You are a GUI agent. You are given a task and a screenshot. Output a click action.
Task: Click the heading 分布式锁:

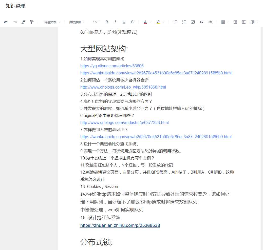[97, 242]
